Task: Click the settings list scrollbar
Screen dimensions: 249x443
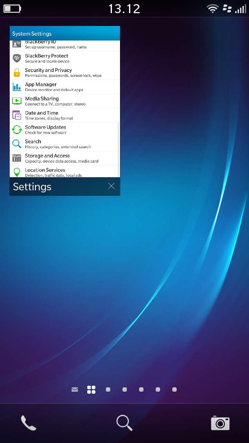Action: pyautogui.click(x=119, y=150)
